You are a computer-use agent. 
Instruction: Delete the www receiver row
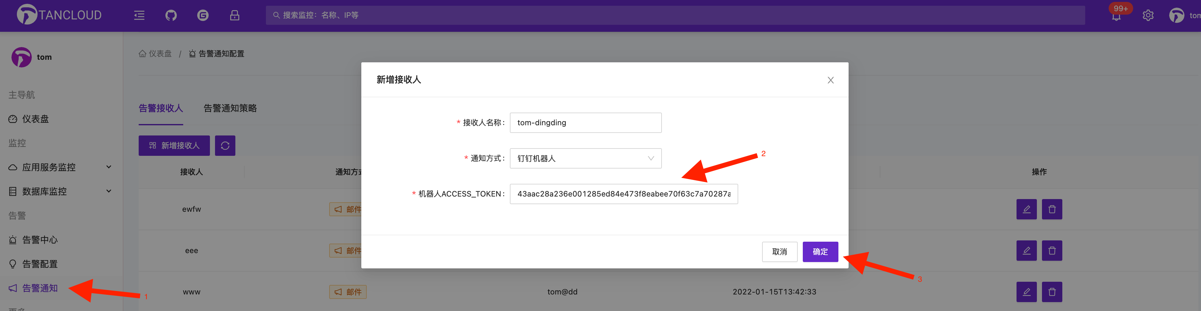pos(1052,292)
